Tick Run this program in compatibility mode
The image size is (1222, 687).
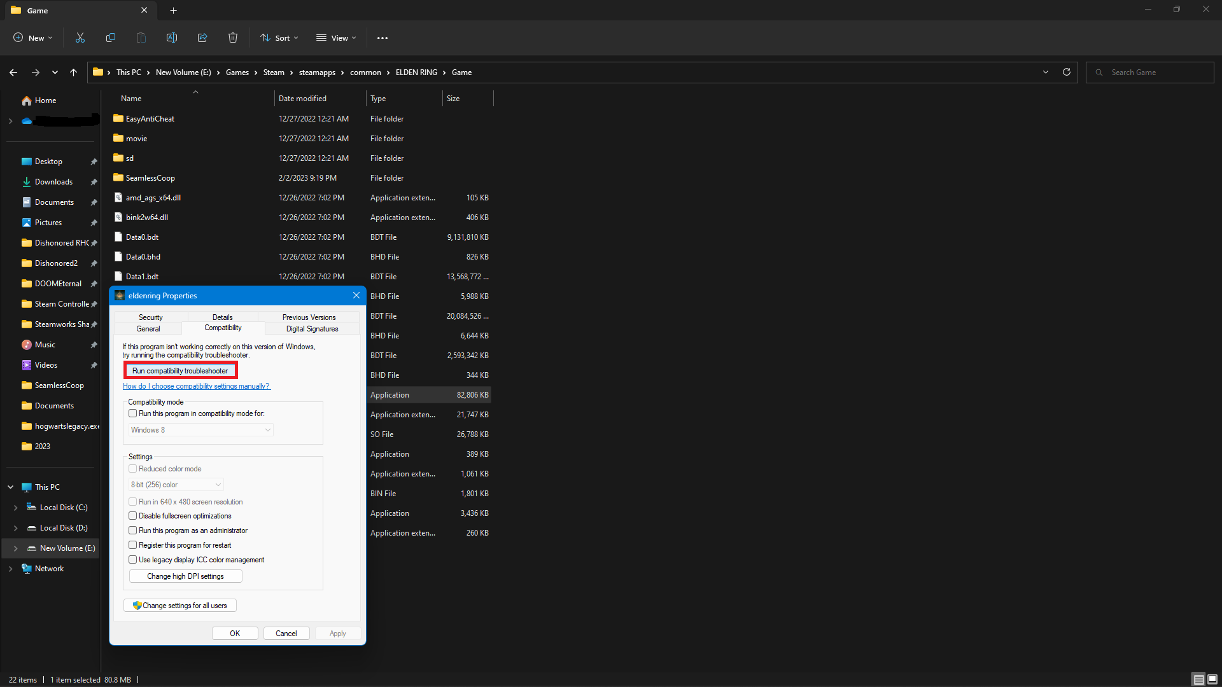(x=133, y=413)
